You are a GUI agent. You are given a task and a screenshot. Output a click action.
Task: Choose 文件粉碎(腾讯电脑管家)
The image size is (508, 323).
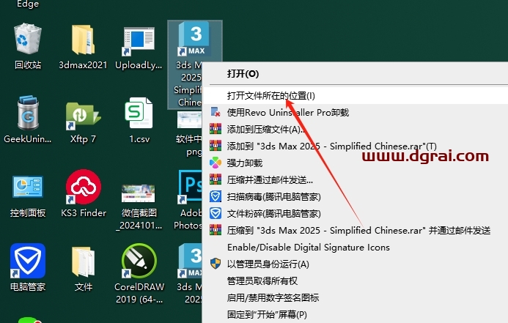(x=355, y=214)
